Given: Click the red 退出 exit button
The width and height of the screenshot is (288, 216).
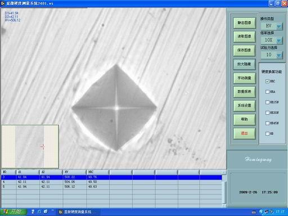Looking at the screenshot, I should click(x=244, y=133).
